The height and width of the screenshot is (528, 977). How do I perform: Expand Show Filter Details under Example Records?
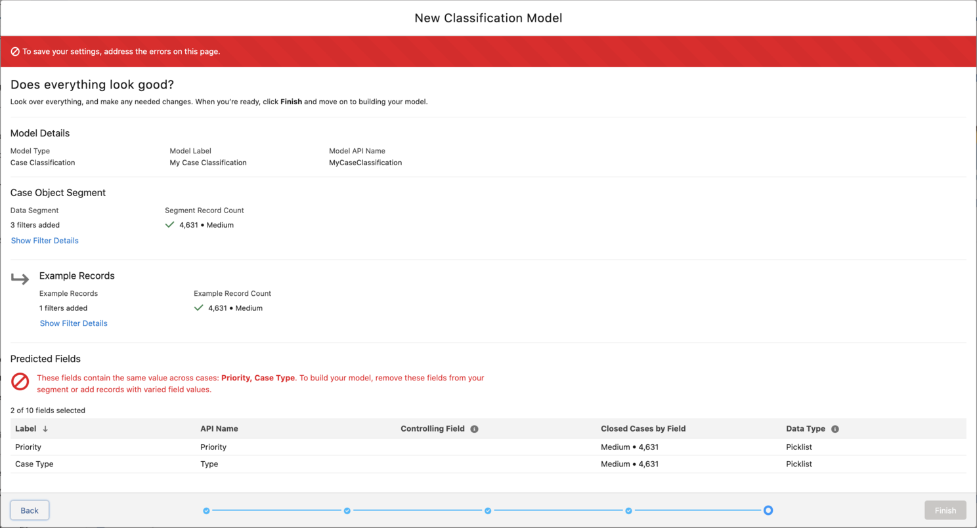[74, 323]
